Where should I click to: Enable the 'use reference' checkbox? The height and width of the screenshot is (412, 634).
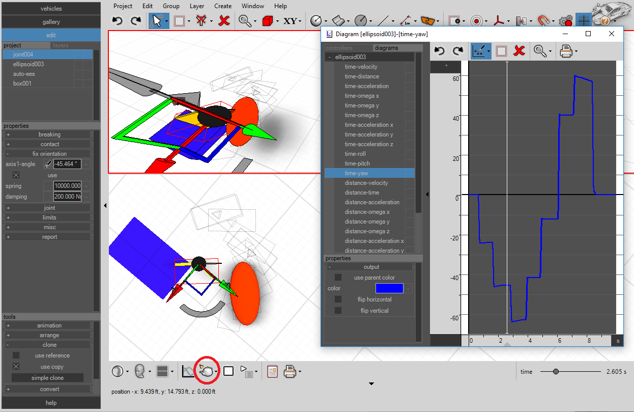(16, 355)
